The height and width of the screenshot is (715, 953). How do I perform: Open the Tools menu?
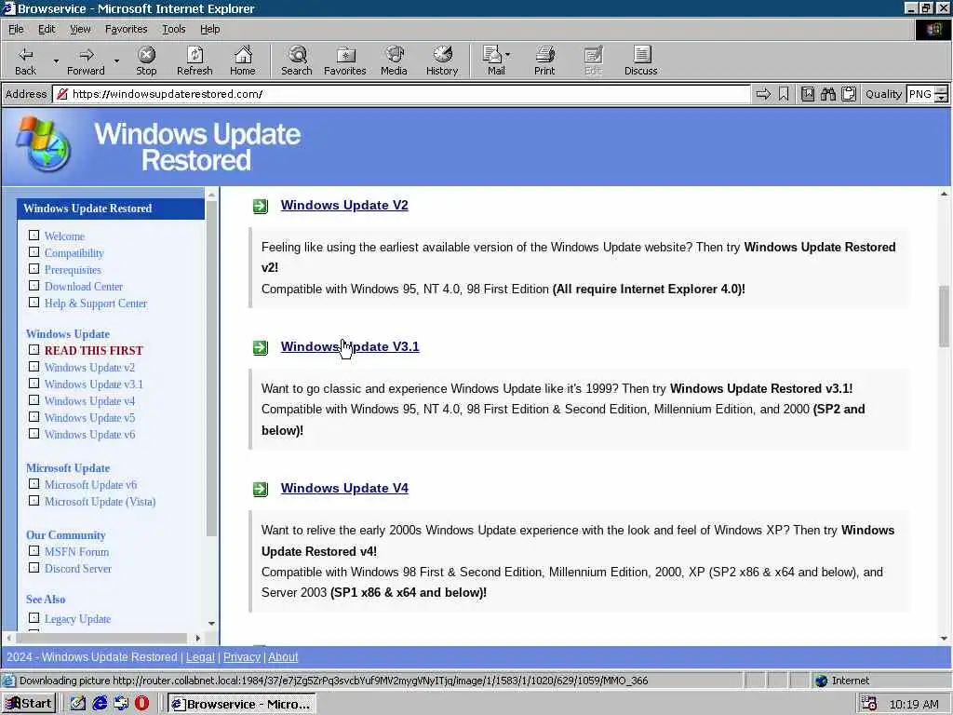tap(173, 29)
